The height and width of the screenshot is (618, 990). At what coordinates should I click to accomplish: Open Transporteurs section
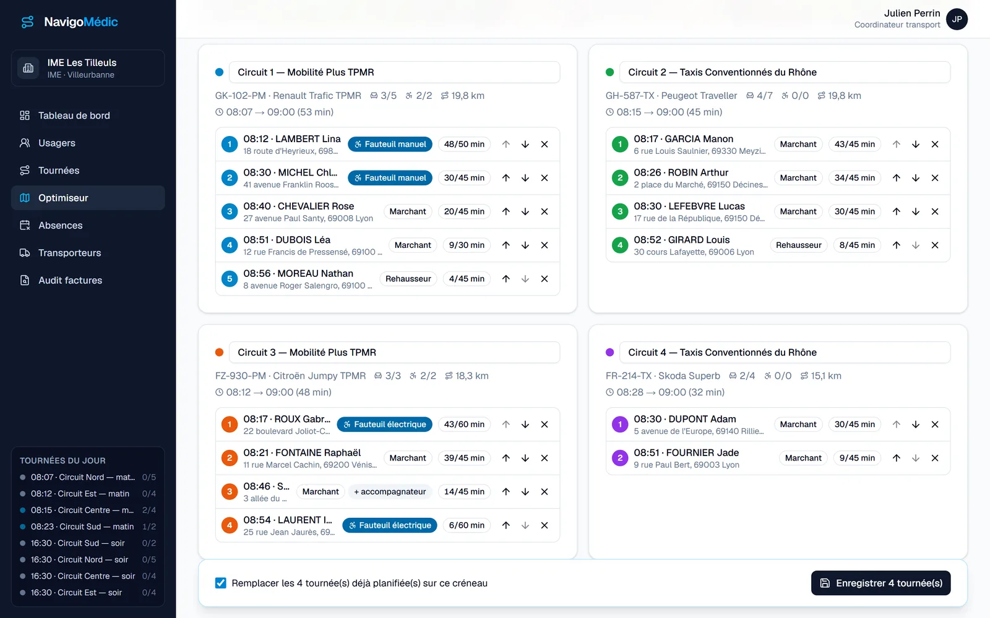pos(88,253)
